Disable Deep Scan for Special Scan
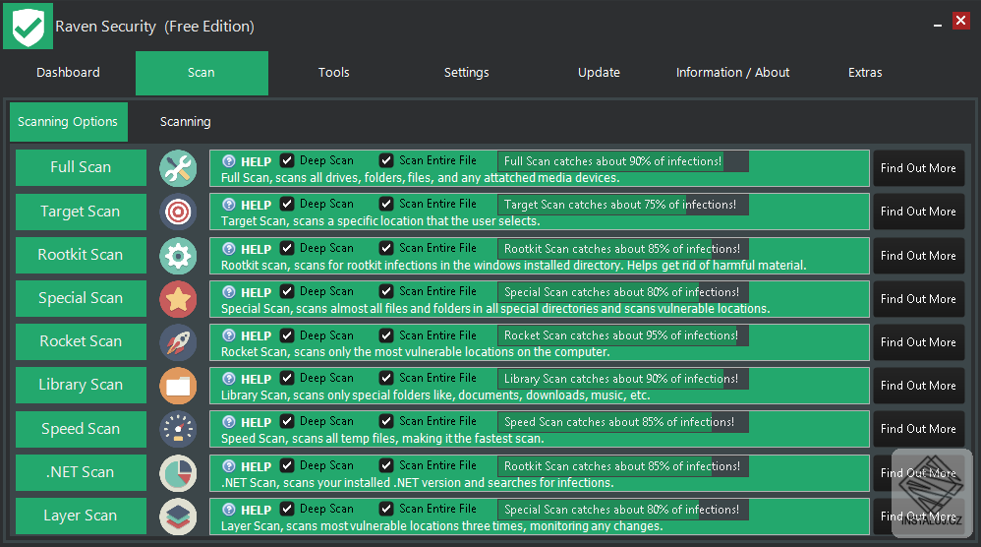The image size is (981, 547). pos(287,291)
